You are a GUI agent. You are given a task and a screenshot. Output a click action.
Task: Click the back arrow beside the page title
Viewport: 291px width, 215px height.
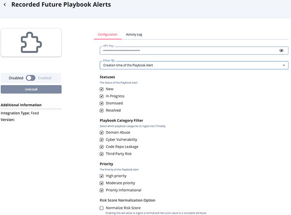(5, 5)
